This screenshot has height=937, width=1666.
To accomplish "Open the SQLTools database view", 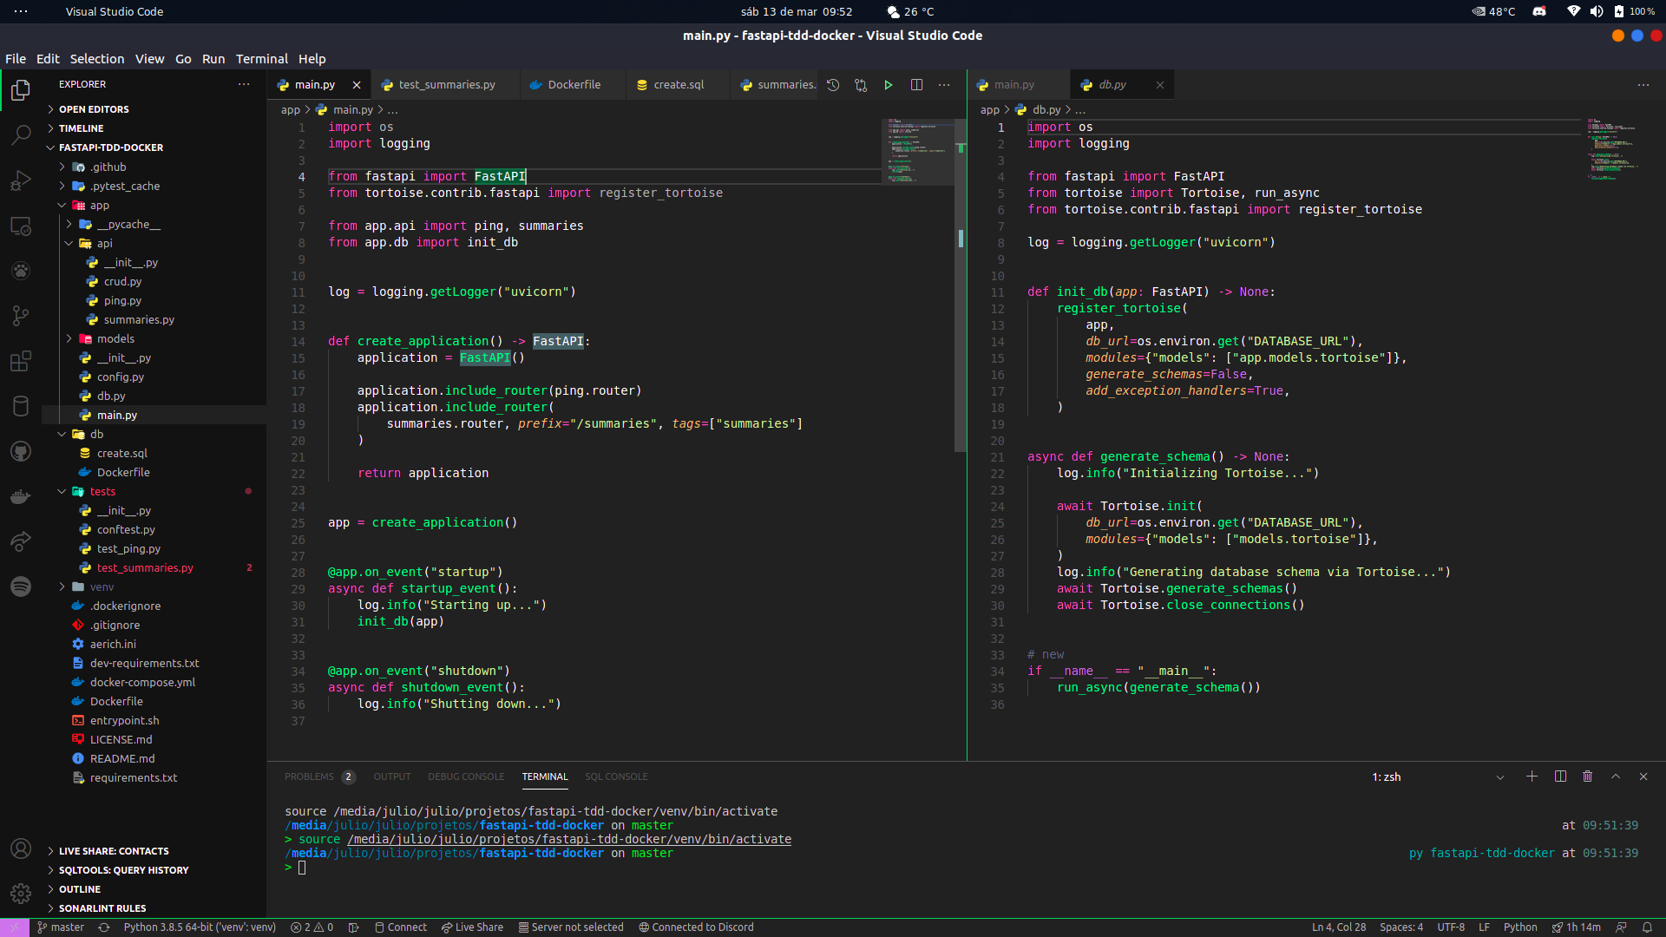I will pos(21,406).
